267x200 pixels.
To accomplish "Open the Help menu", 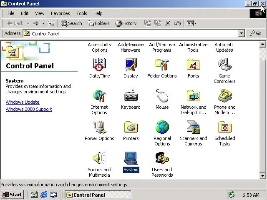I will pyautogui.click(x=98, y=13).
